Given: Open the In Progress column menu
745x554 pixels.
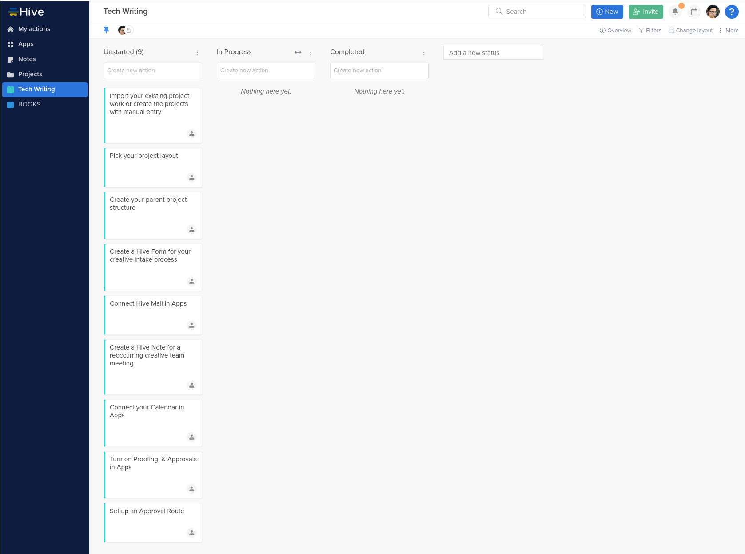Looking at the screenshot, I should (x=310, y=52).
